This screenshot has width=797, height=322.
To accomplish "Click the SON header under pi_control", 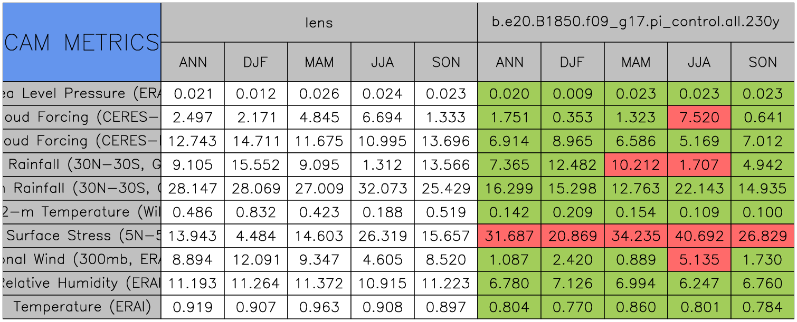I will pos(763,62).
